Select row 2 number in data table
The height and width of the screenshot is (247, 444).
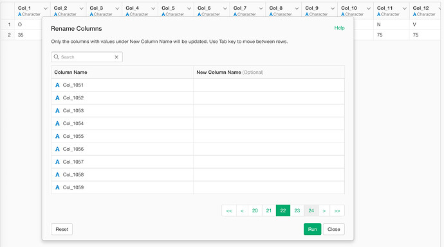(x=10, y=35)
